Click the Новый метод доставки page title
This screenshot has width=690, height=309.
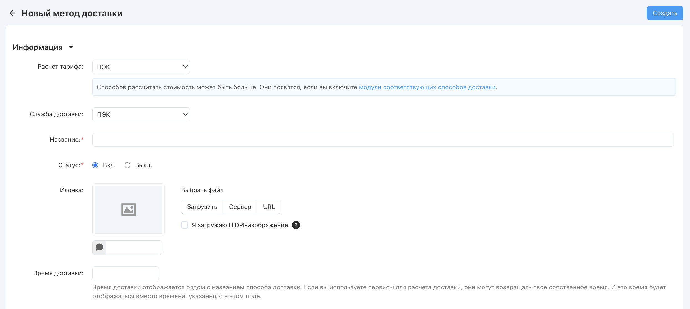click(x=72, y=13)
